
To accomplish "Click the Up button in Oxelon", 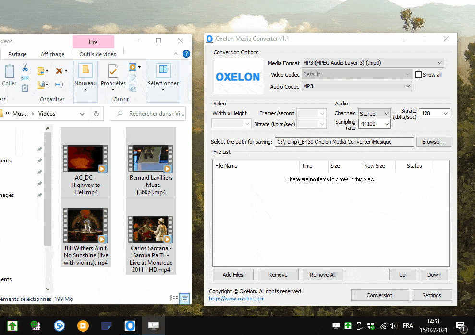I will click(x=402, y=275).
